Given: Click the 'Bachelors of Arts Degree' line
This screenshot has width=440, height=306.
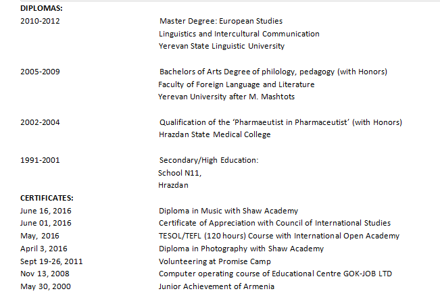Looking at the screenshot, I should pyautogui.click(x=272, y=72).
